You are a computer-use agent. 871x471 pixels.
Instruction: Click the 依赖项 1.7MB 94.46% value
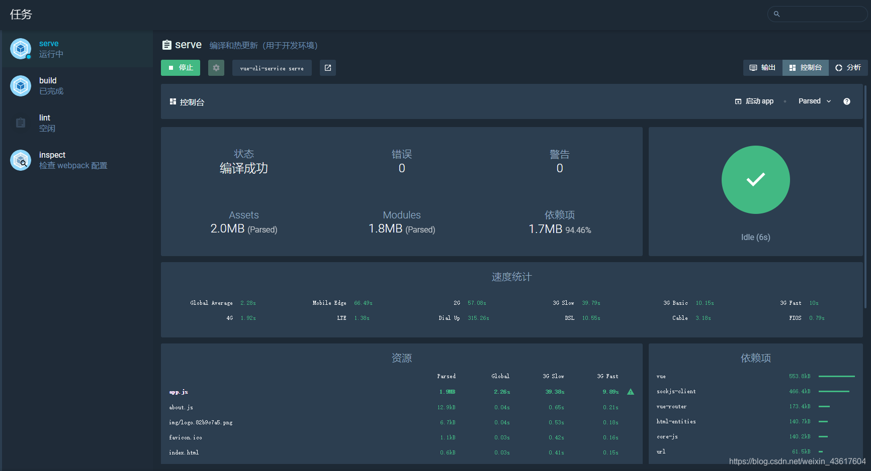[x=560, y=229]
